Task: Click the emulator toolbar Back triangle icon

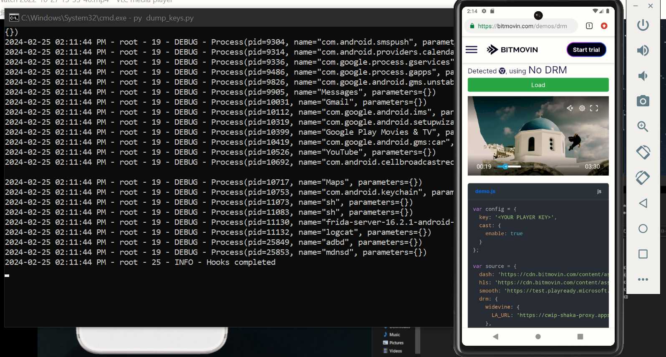Action: (643, 203)
